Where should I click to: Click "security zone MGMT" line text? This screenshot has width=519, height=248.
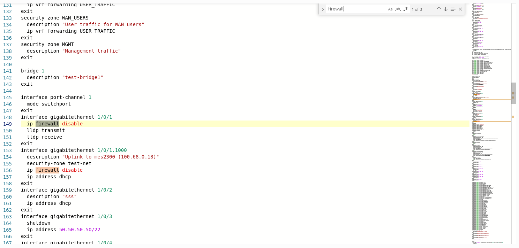tap(47, 44)
